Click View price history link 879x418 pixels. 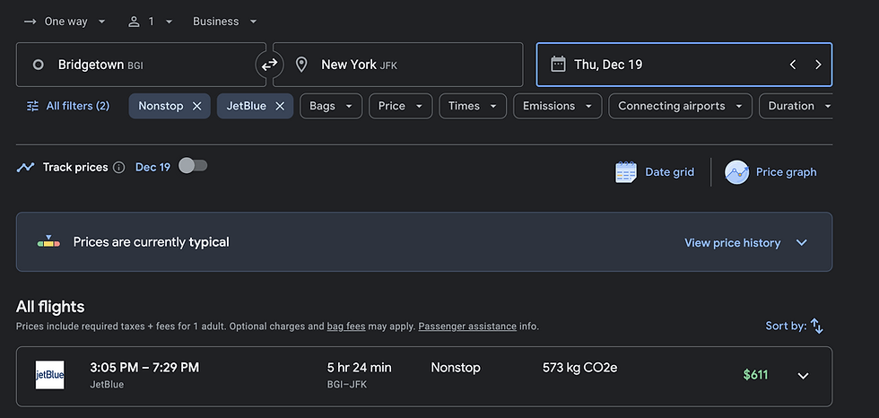(732, 242)
